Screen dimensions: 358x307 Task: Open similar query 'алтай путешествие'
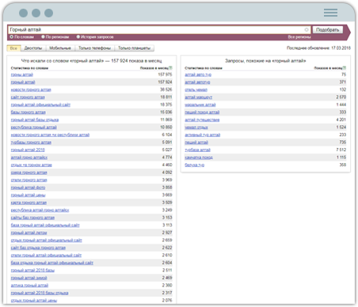tap(202, 119)
